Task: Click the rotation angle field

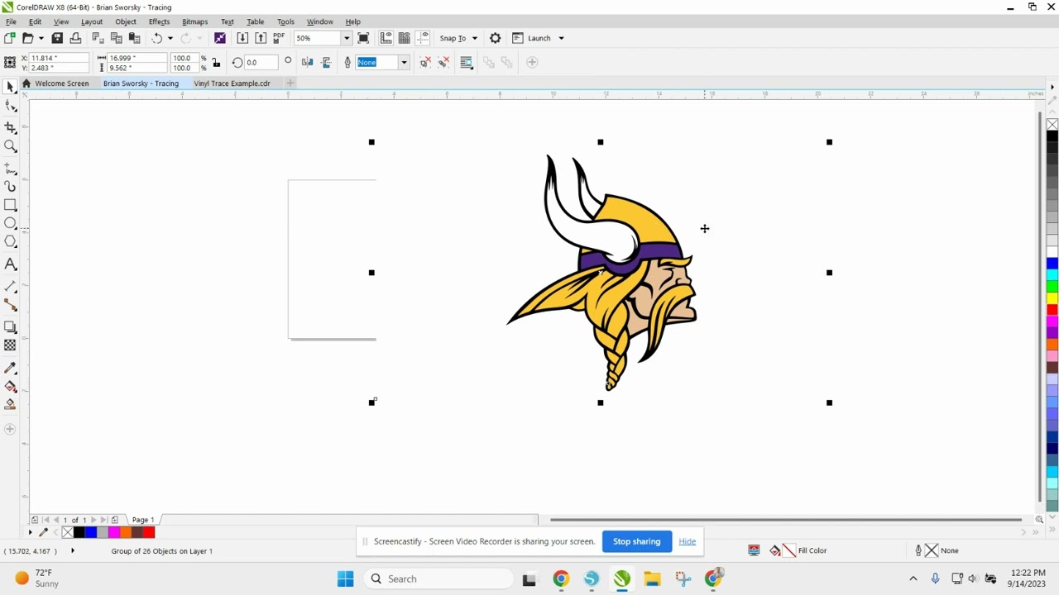Action: click(x=261, y=62)
